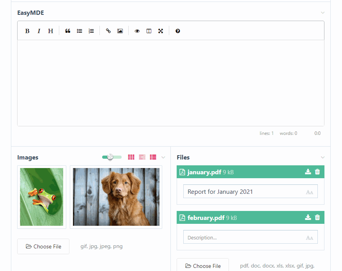Toggle side-by-side editor view

pyautogui.click(x=149, y=31)
